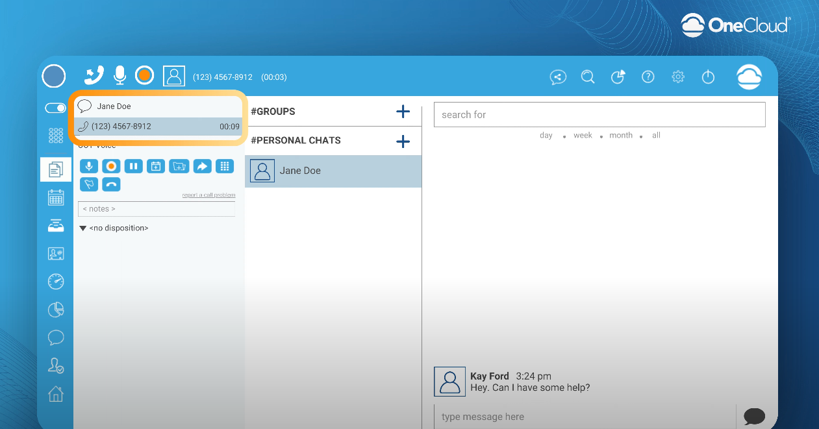
Task: Filter chat history by month
Action: [621, 136]
